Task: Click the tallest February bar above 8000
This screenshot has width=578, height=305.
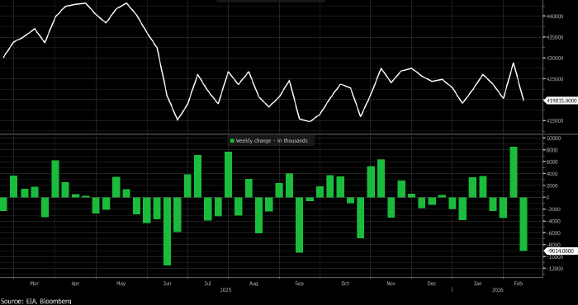Action: 514,172
